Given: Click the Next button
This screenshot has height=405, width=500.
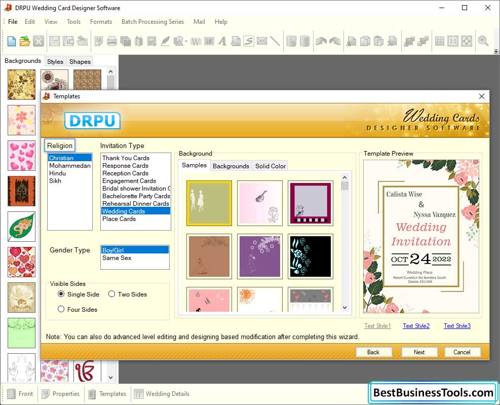Looking at the screenshot, I should pyautogui.click(x=419, y=352).
